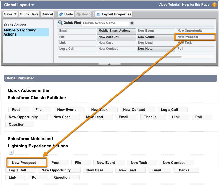Click Email in the Lightning actions section
This screenshot has height=185, width=219.
159,170
